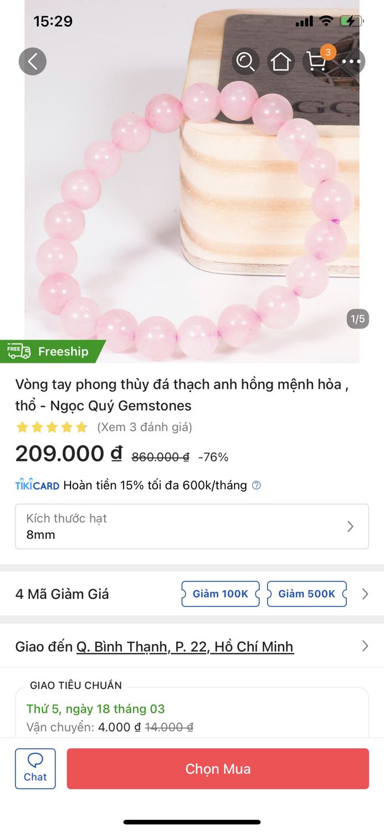Open the Kích thước hạt size selector
This screenshot has width=384, height=832.
click(192, 526)
